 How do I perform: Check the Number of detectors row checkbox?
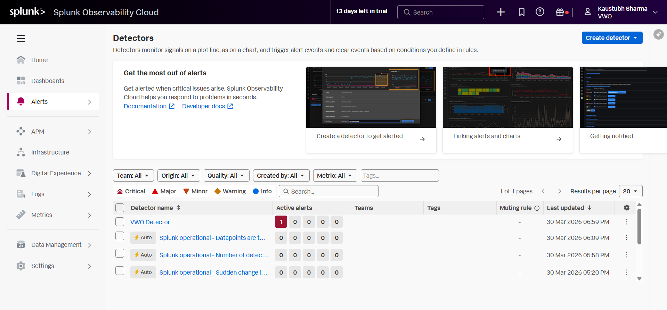pyautogui.click(x=120, y=253)
